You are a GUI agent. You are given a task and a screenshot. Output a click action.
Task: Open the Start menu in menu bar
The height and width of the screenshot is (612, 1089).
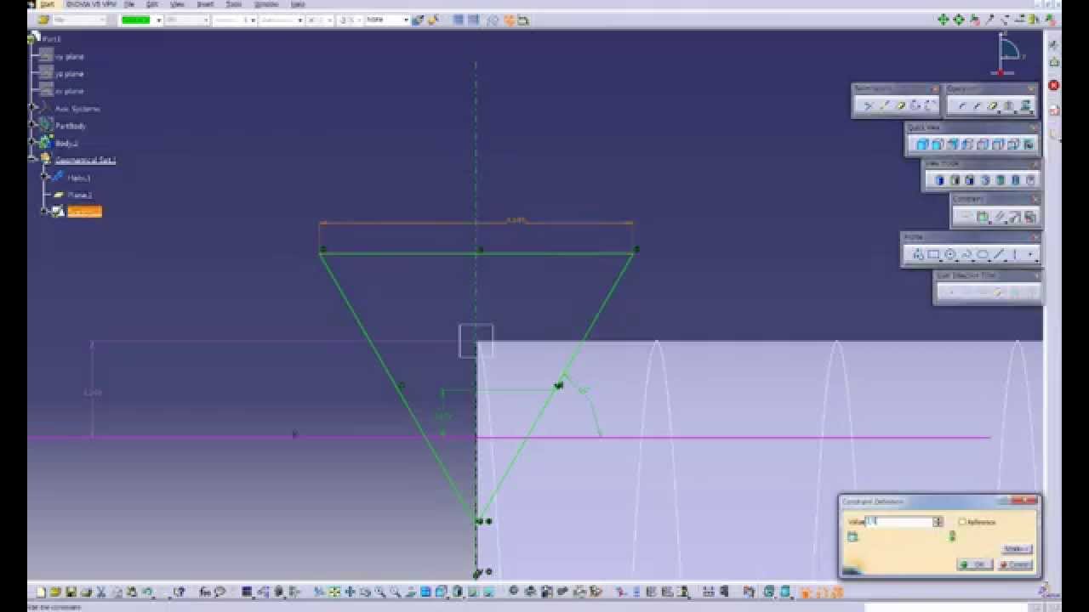(48, 4)
